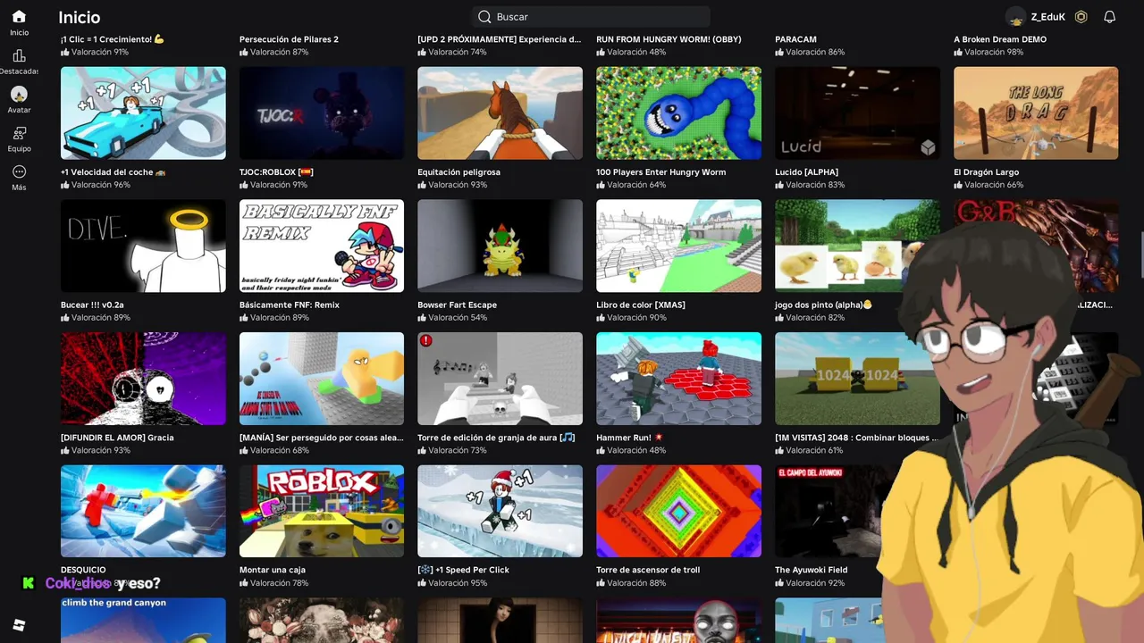Click Valoración 96% under +1 Velocidad

[96, 185]
